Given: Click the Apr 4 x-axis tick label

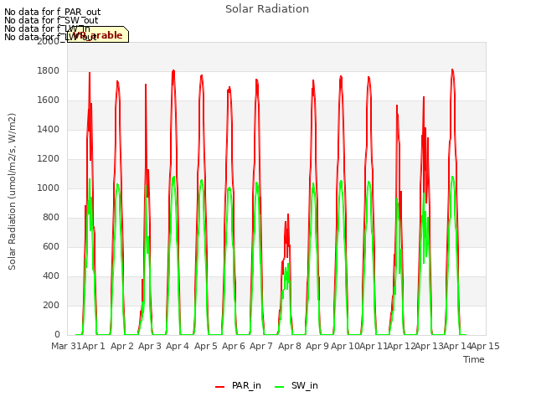Looking at the screenshot, I should pos(178,346).
